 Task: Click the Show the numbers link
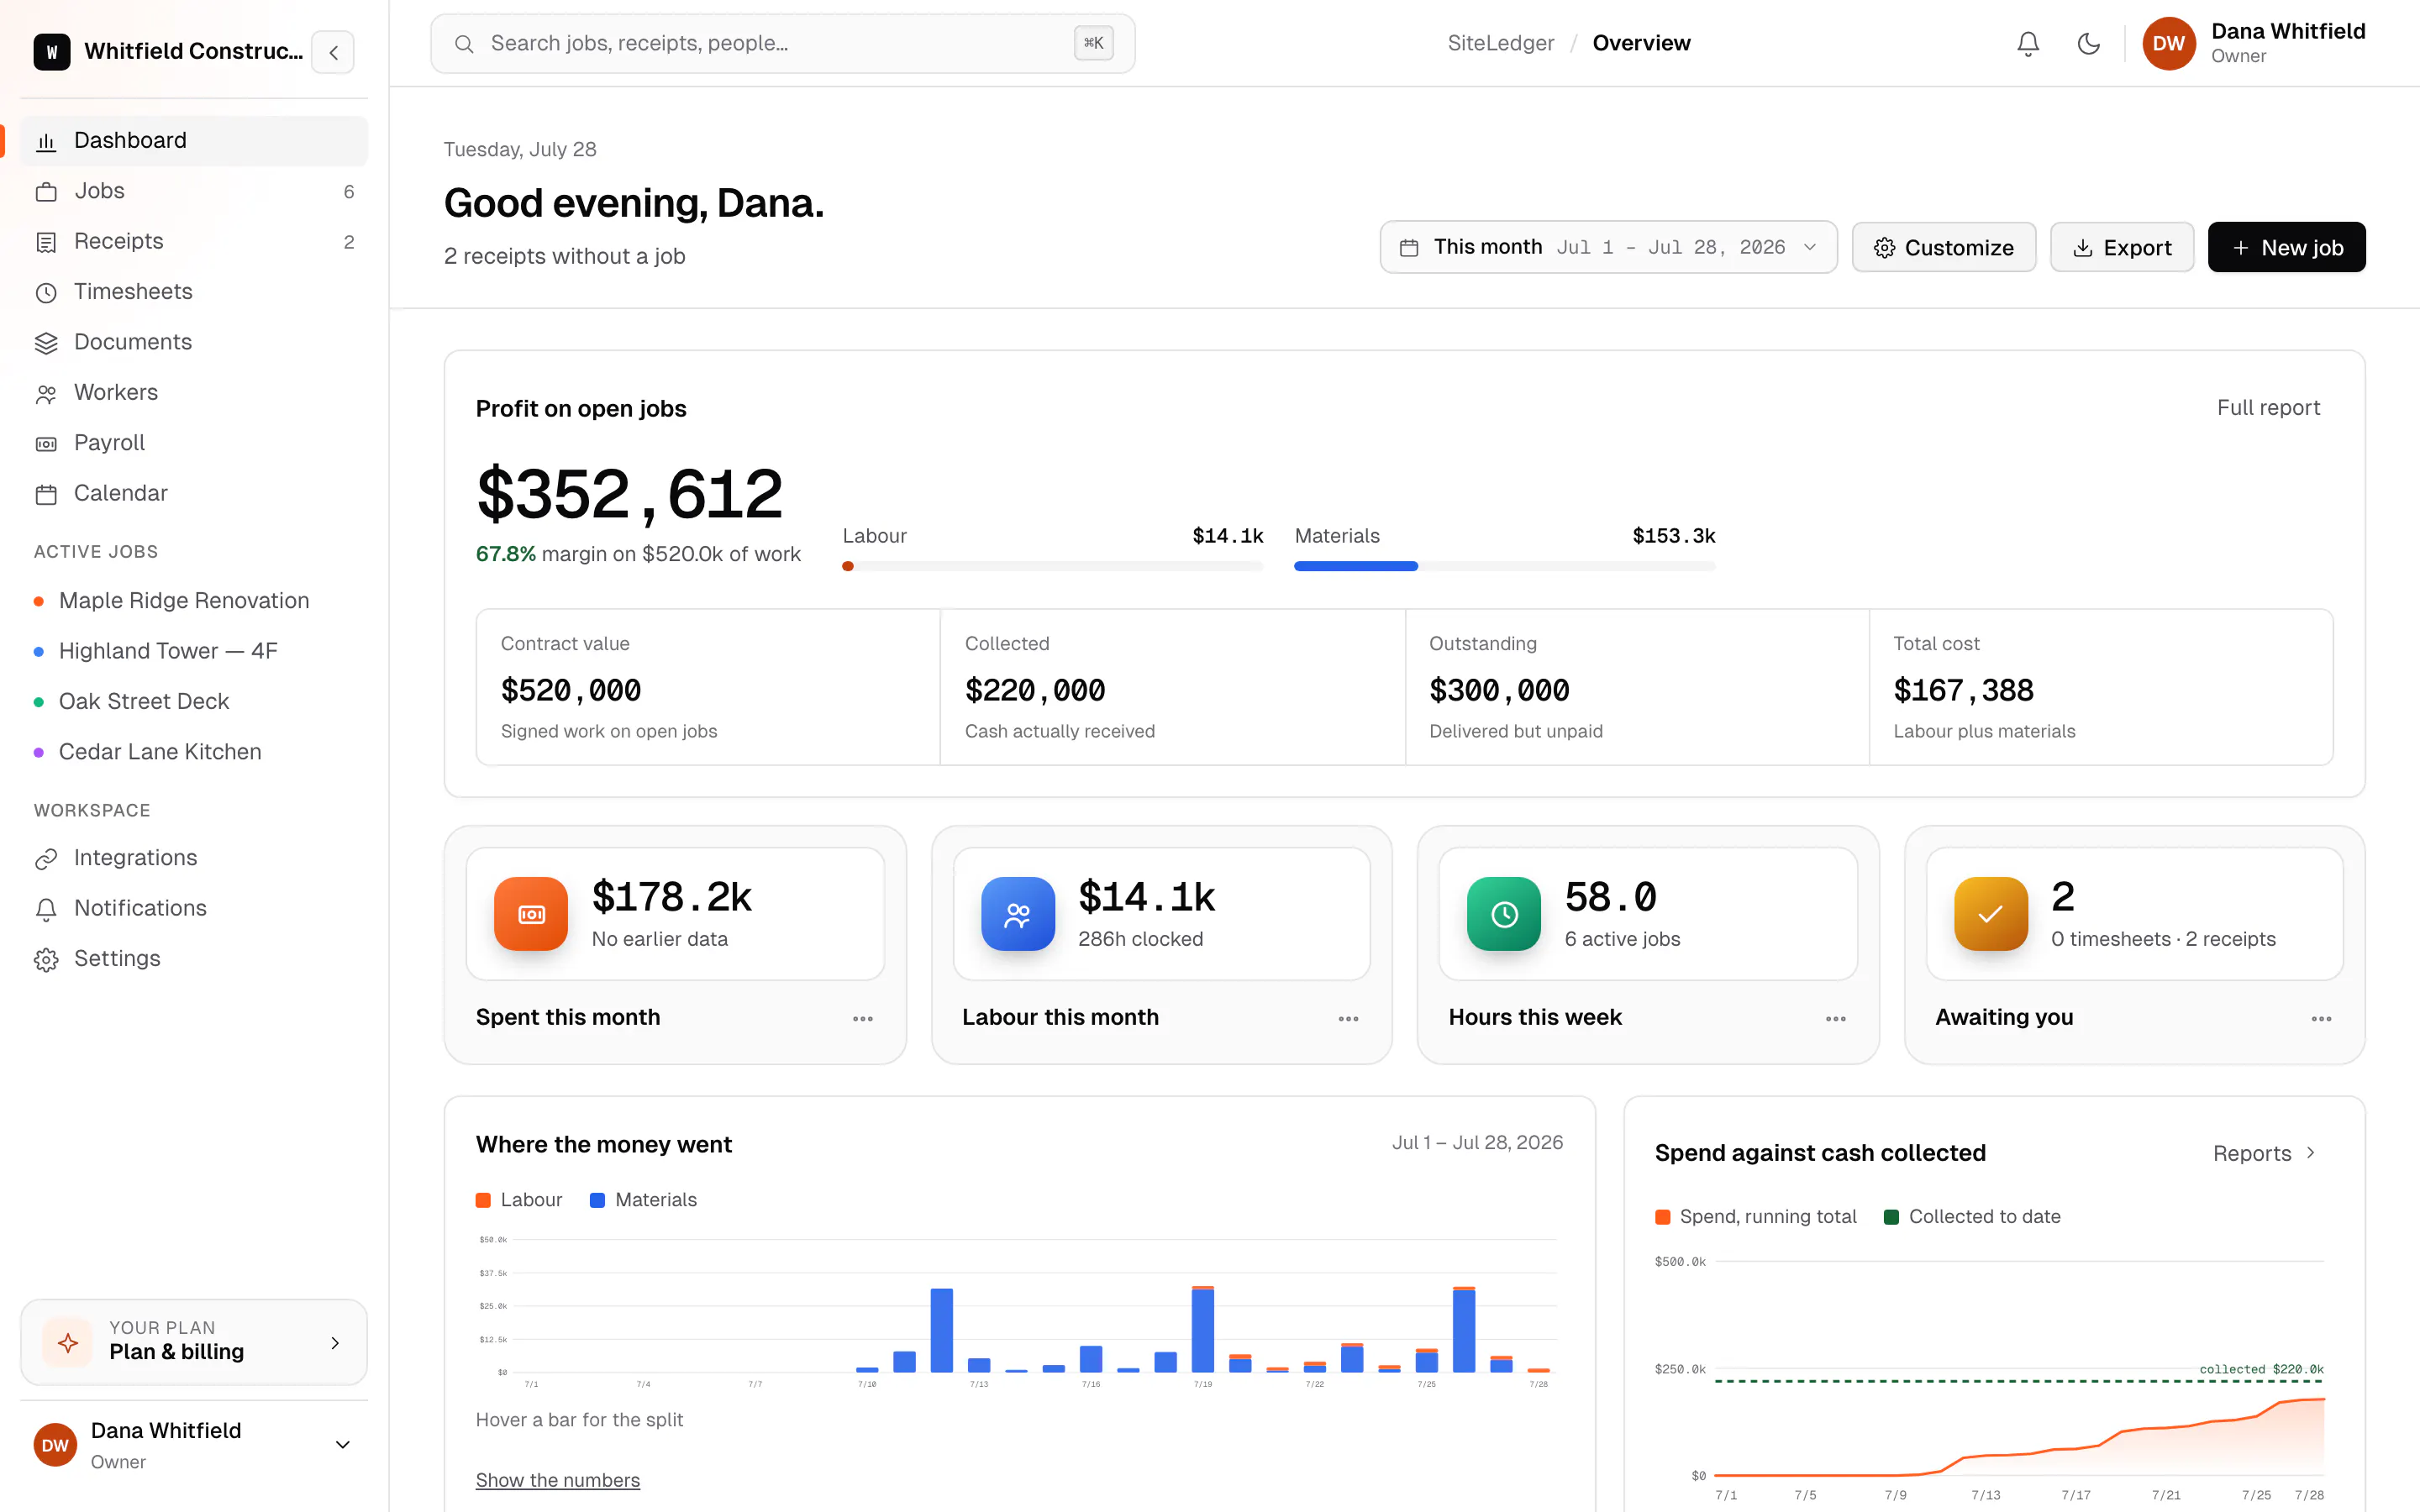(558, 1480)
